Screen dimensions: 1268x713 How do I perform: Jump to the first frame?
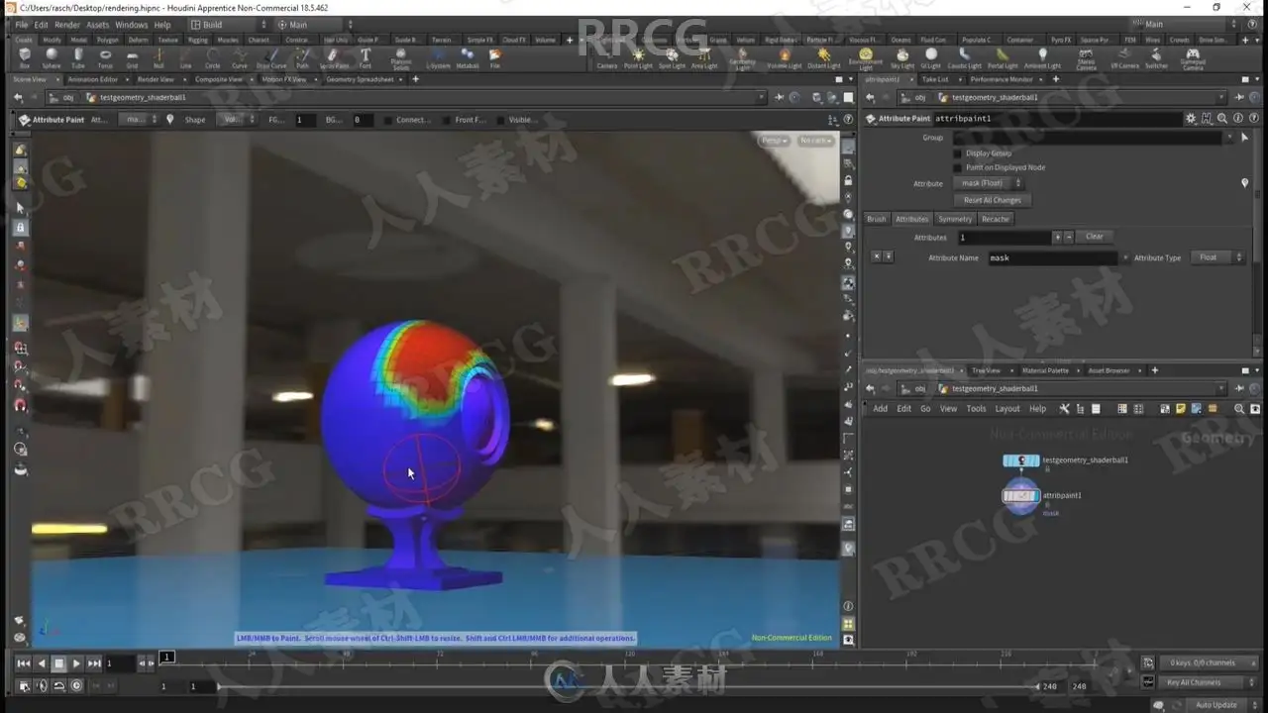click(24, 663)
